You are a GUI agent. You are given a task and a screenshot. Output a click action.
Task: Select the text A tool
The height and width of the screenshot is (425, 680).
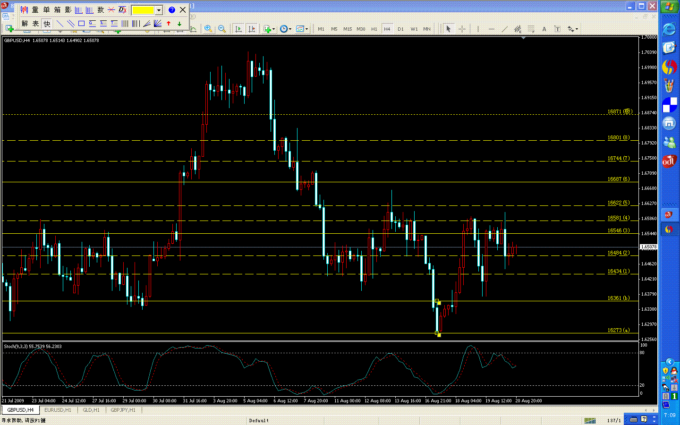click(x=544, y=29)
